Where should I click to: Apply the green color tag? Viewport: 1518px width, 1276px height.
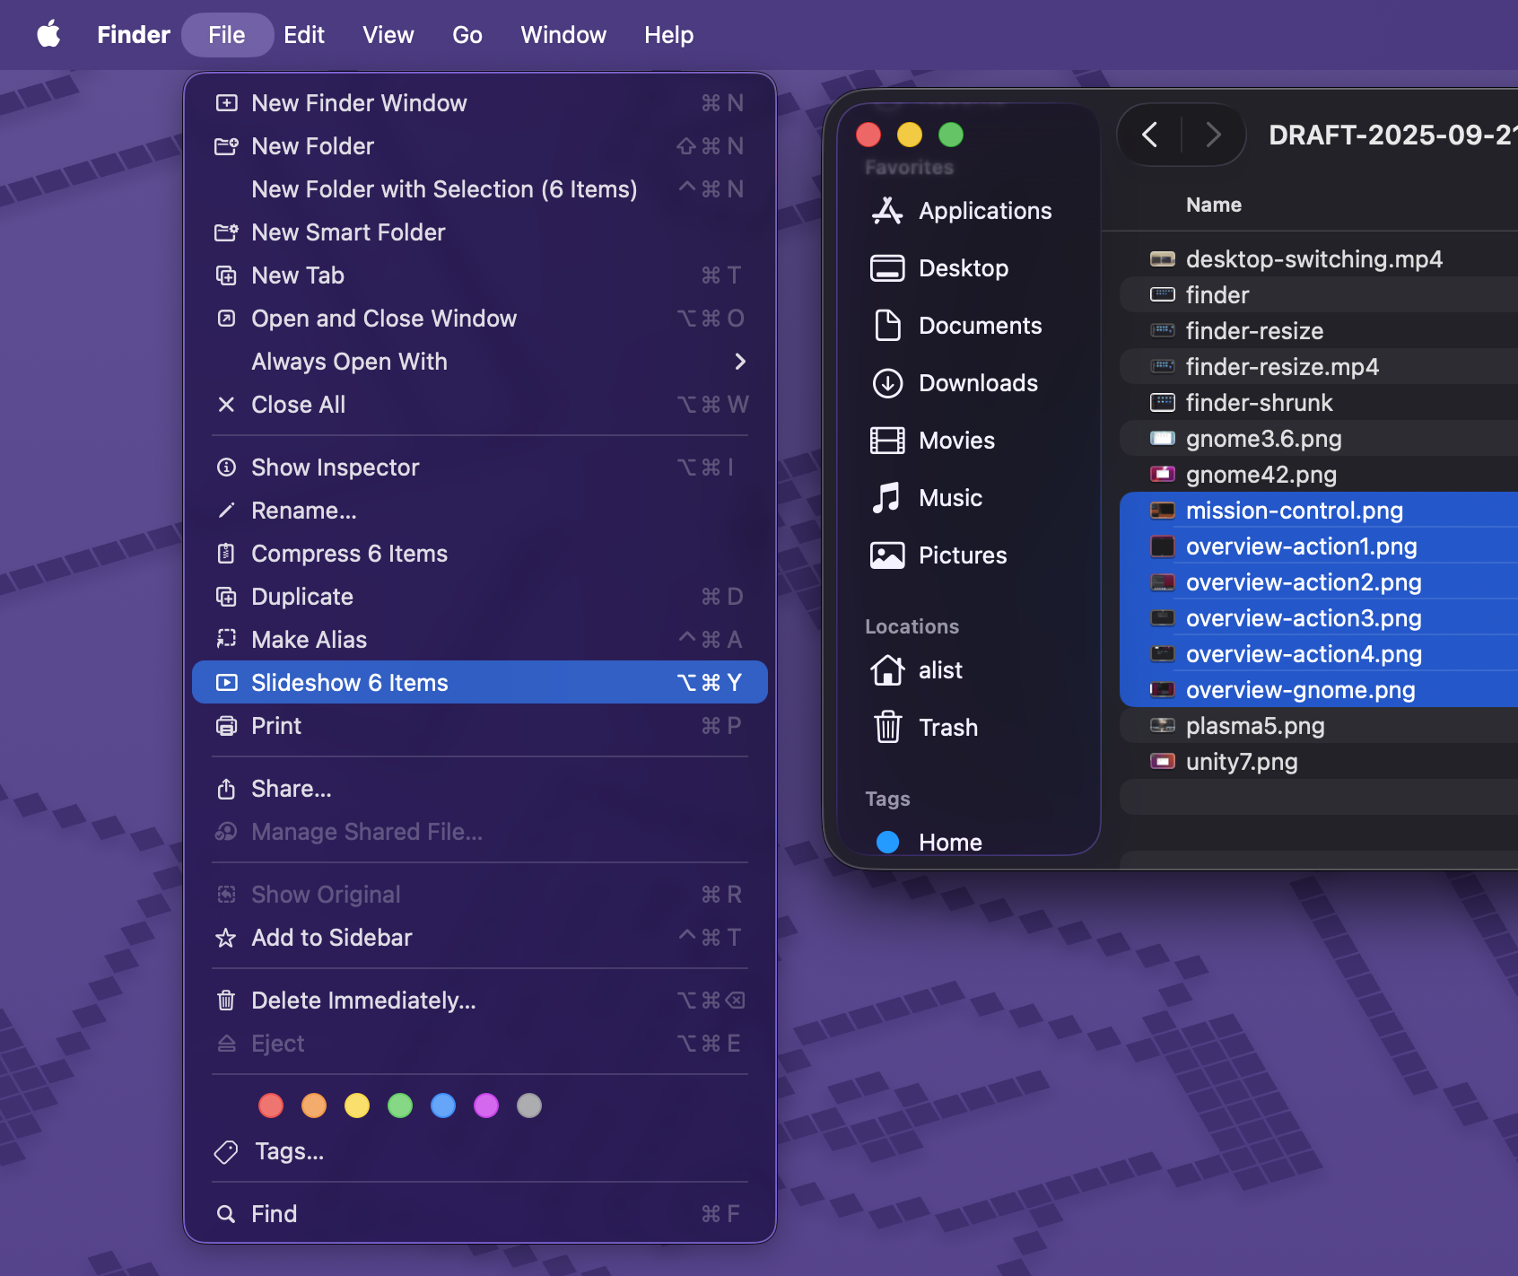pyautogui.click(x=400, y=1106)
